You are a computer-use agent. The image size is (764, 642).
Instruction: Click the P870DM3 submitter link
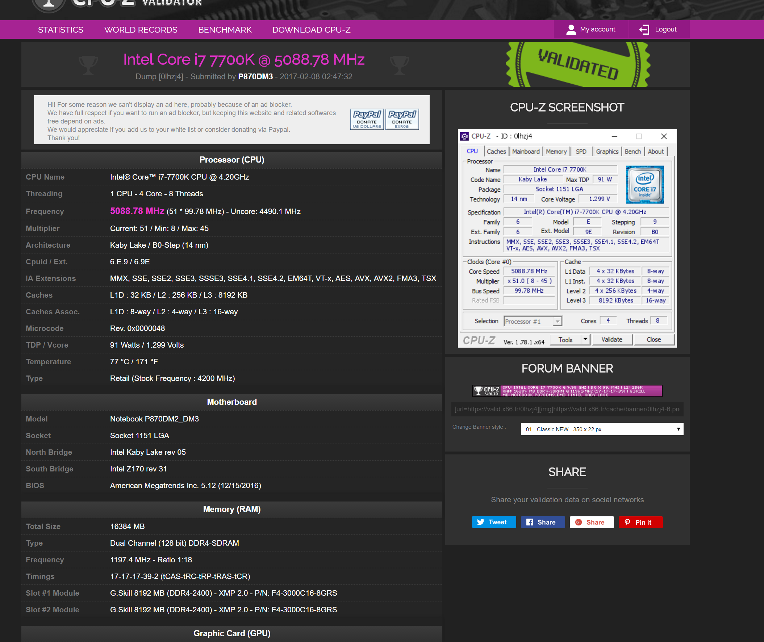[x=255, y=76]
